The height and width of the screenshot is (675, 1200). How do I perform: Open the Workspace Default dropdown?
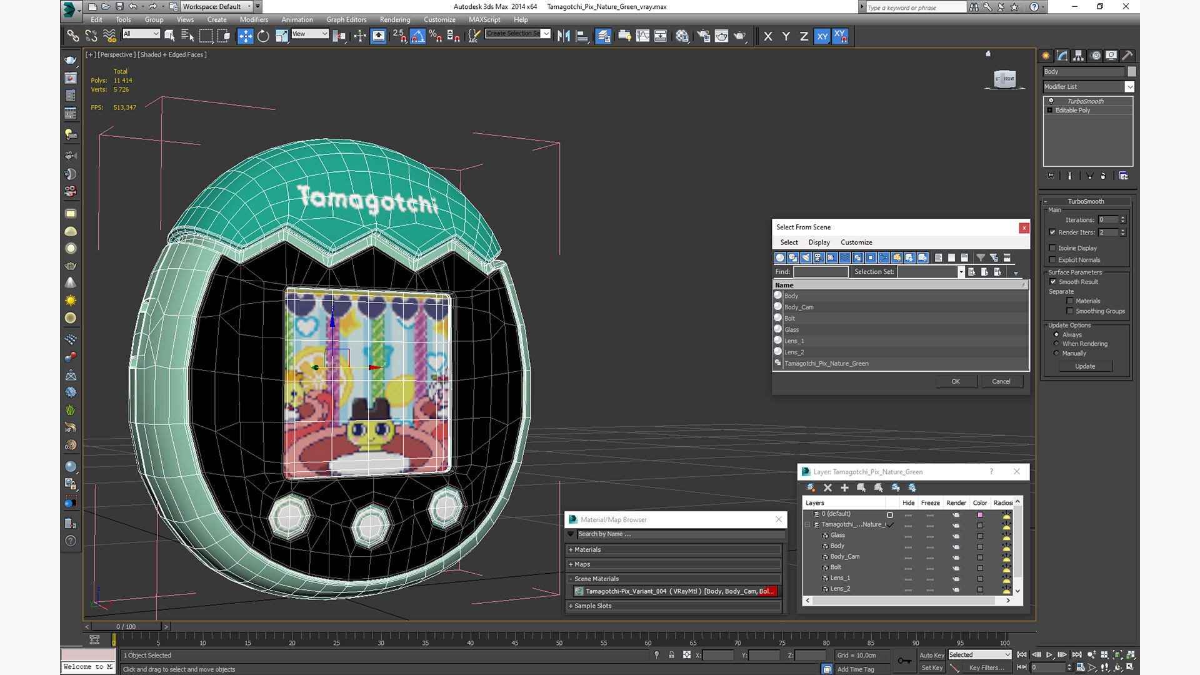click(x=217, y=7)
